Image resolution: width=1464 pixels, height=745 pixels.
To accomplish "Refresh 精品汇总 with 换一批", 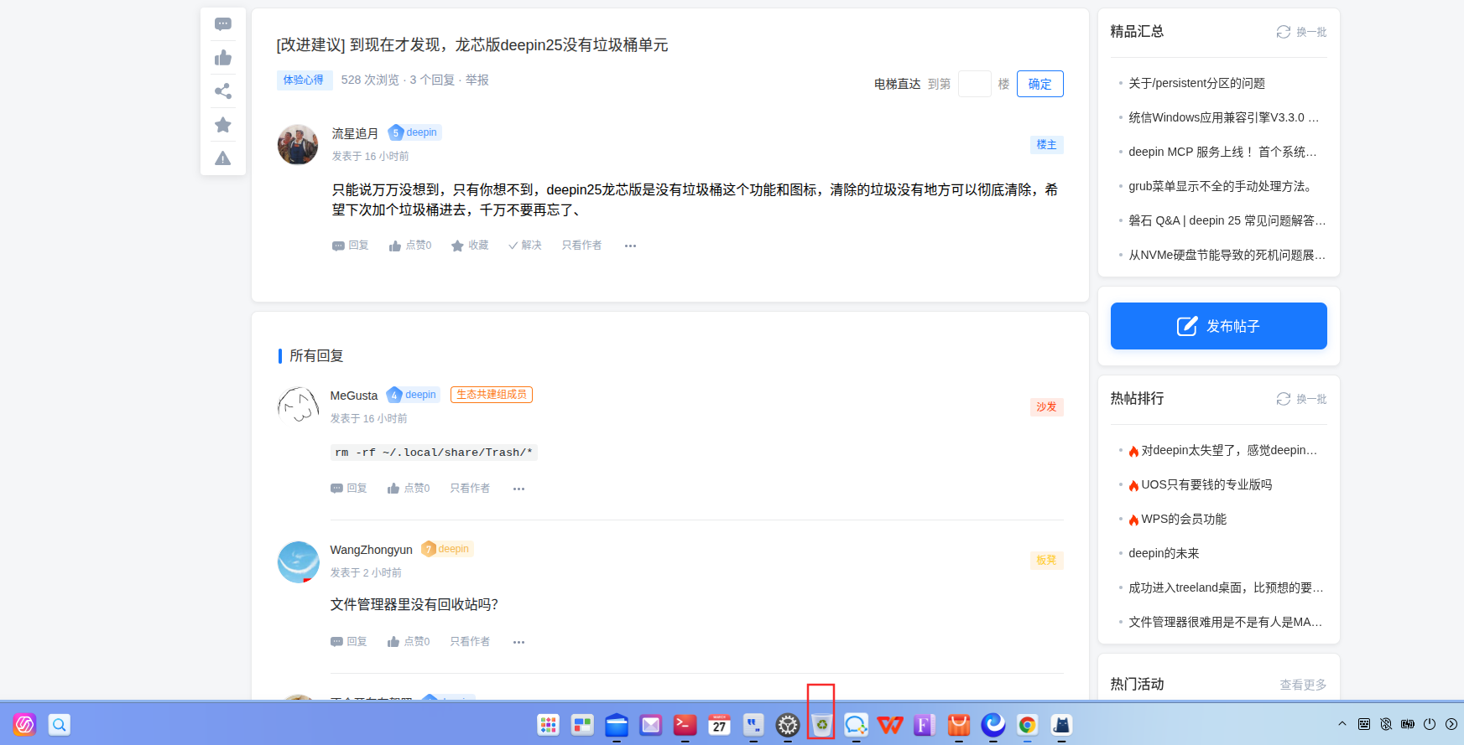I will tap(1302, 32).
